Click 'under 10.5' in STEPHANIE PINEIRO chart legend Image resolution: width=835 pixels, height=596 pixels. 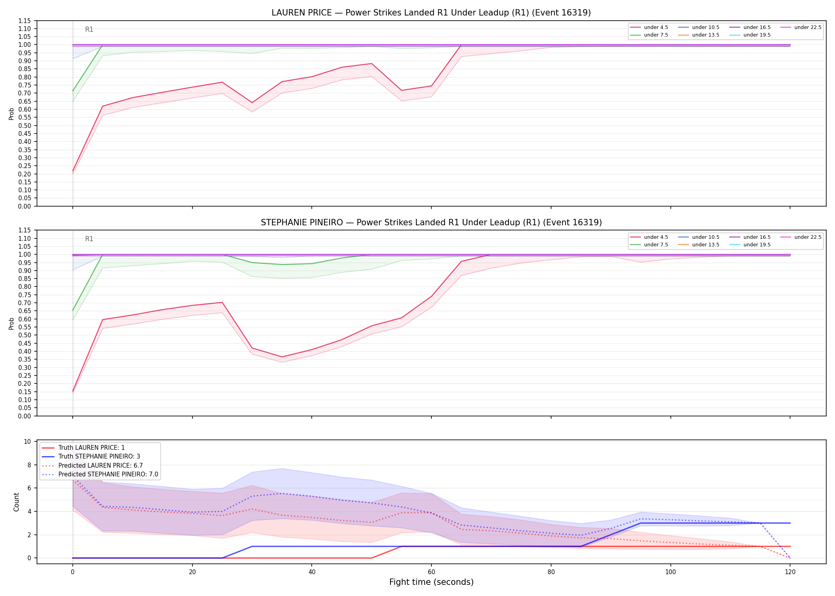point(699,237)
